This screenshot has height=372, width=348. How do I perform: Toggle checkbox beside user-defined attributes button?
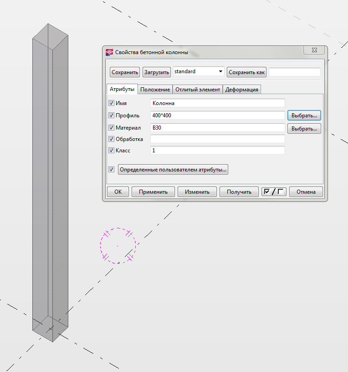tap(112, 170)
